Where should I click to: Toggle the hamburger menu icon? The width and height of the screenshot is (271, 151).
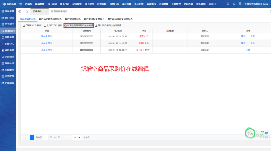click(21, 4)
